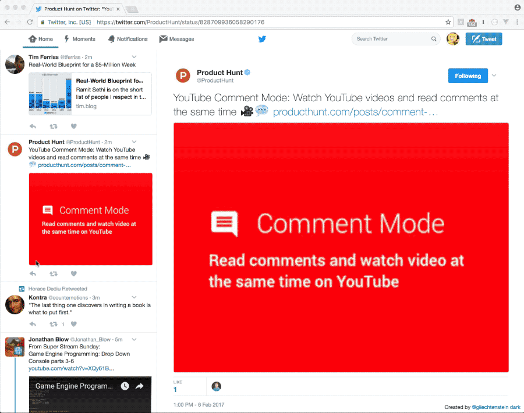The height and width of the screenshot is (413, 524).
Task: Click the @ProductHunt handle in the detail view
Action: click(215, 80)
